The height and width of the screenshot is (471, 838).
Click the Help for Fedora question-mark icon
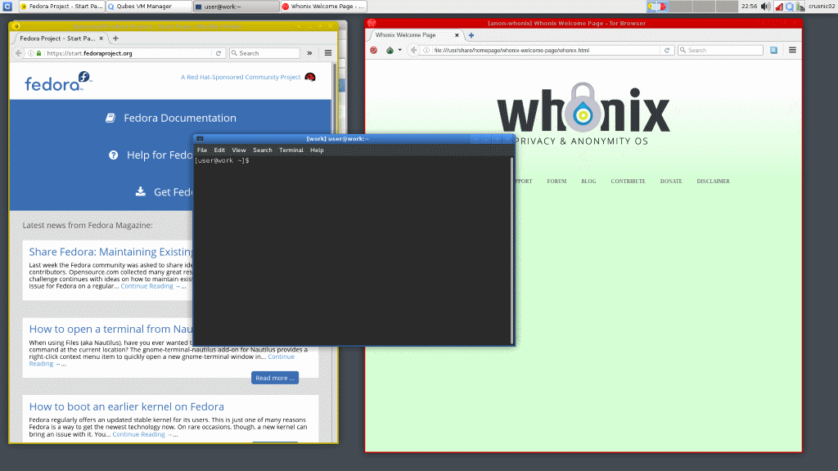113,155
